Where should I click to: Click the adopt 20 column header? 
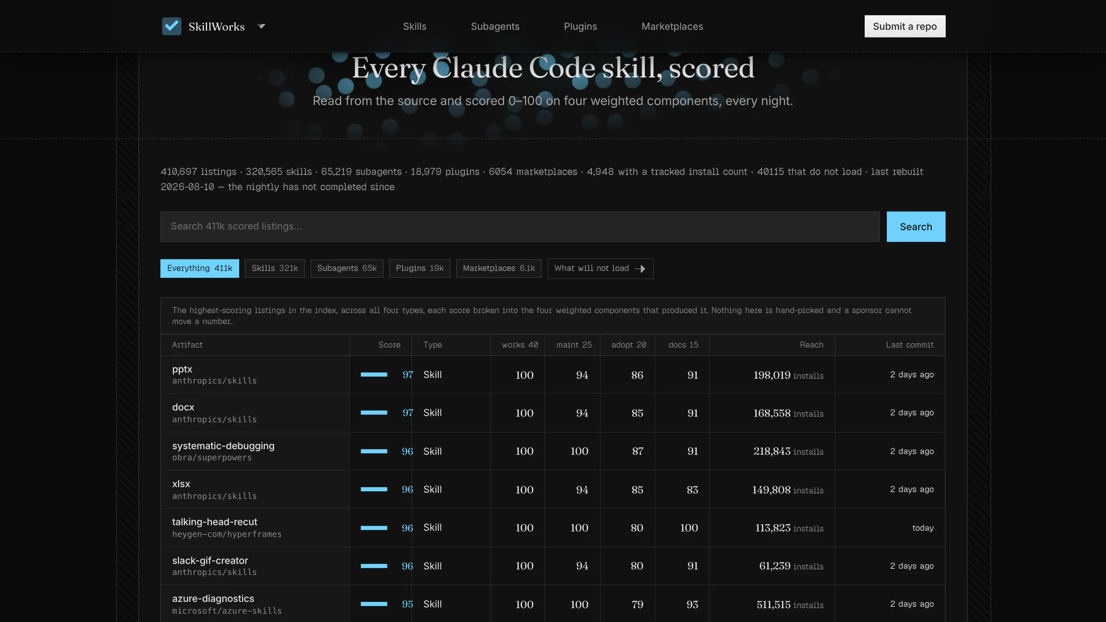pos(629,345)
